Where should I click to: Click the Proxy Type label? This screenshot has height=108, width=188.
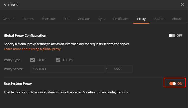[12, 60]
